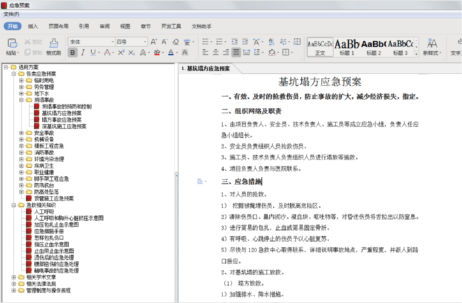Increase paragraph indent
Viewport: 462px width, 303px height.
[245, 41]
